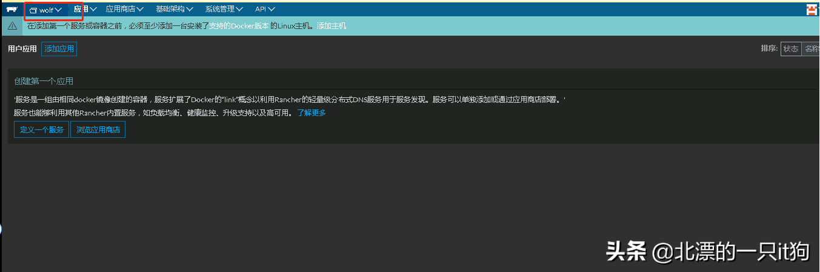Click the 创建第一个应用 heading

(44, 81)
